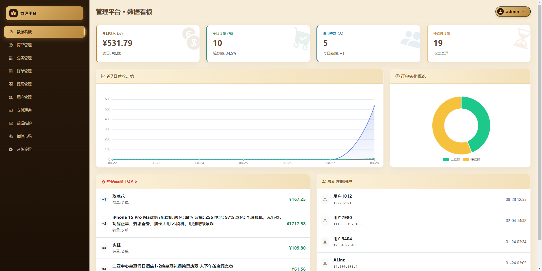Select 用户管理 in the sidebar
542x271 pixels.
click(45, 97)
